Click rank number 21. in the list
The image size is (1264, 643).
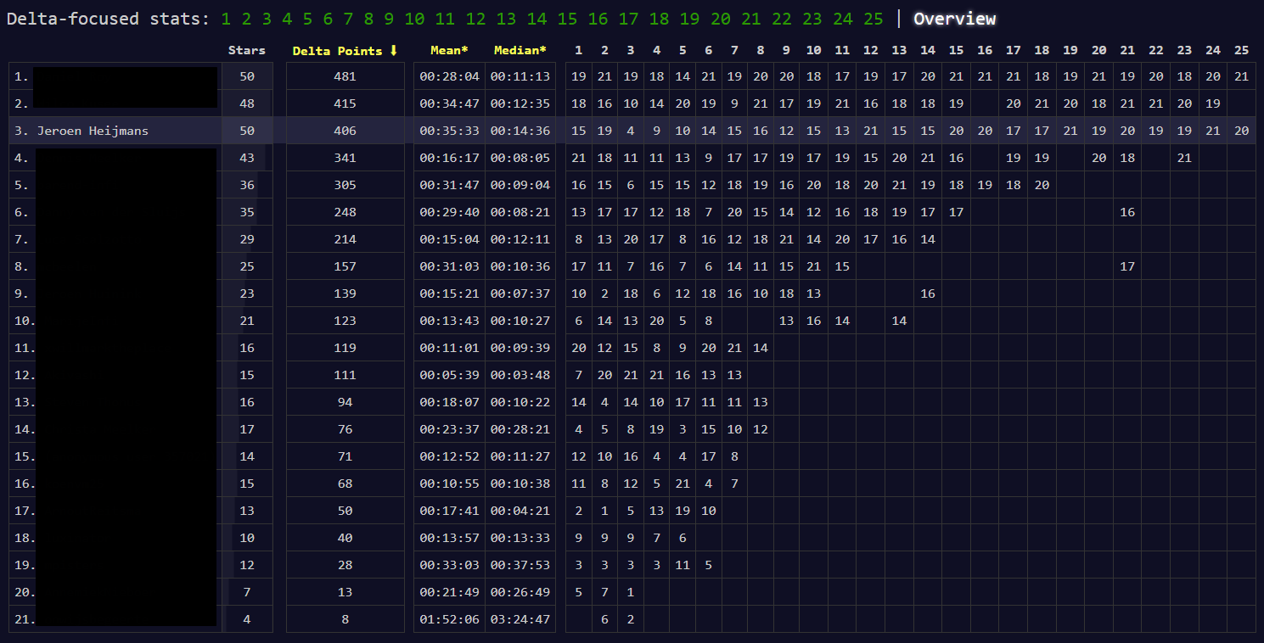pyautogui.click(x=24, y=619)
